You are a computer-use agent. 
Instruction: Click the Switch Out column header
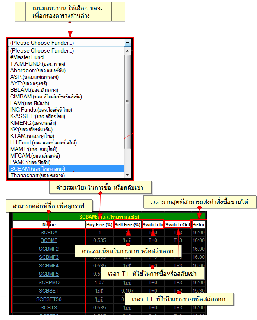point(178,224)
